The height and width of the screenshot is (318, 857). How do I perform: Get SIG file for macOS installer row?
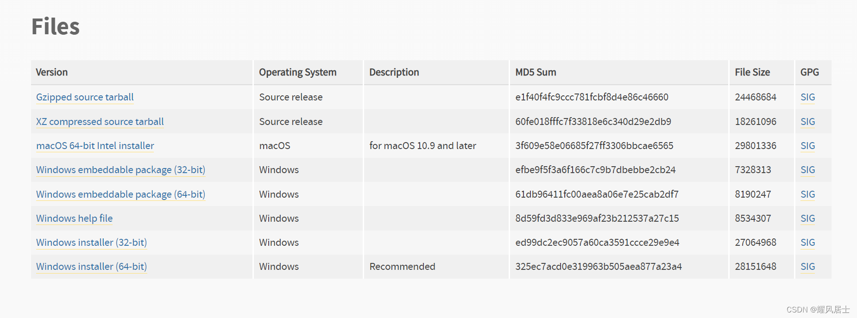(x=807, y=146)
